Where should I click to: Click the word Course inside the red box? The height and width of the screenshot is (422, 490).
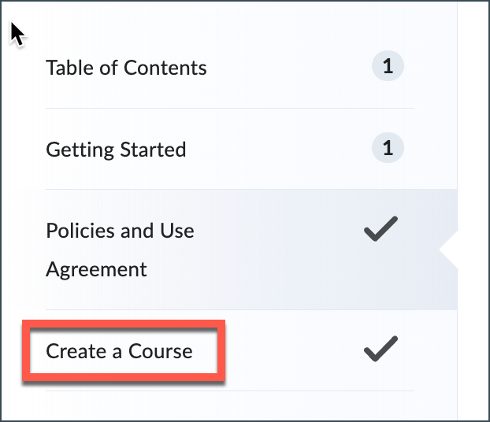click(160, 351)
